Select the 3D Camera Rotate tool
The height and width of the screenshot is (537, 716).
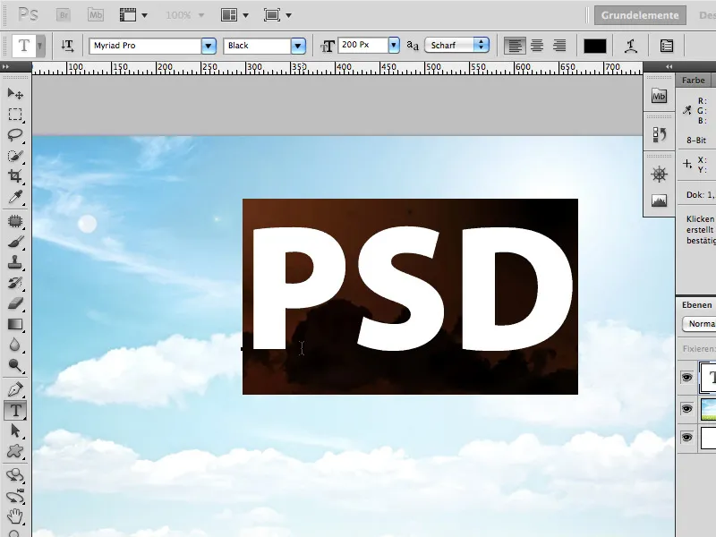coord(15,496)
